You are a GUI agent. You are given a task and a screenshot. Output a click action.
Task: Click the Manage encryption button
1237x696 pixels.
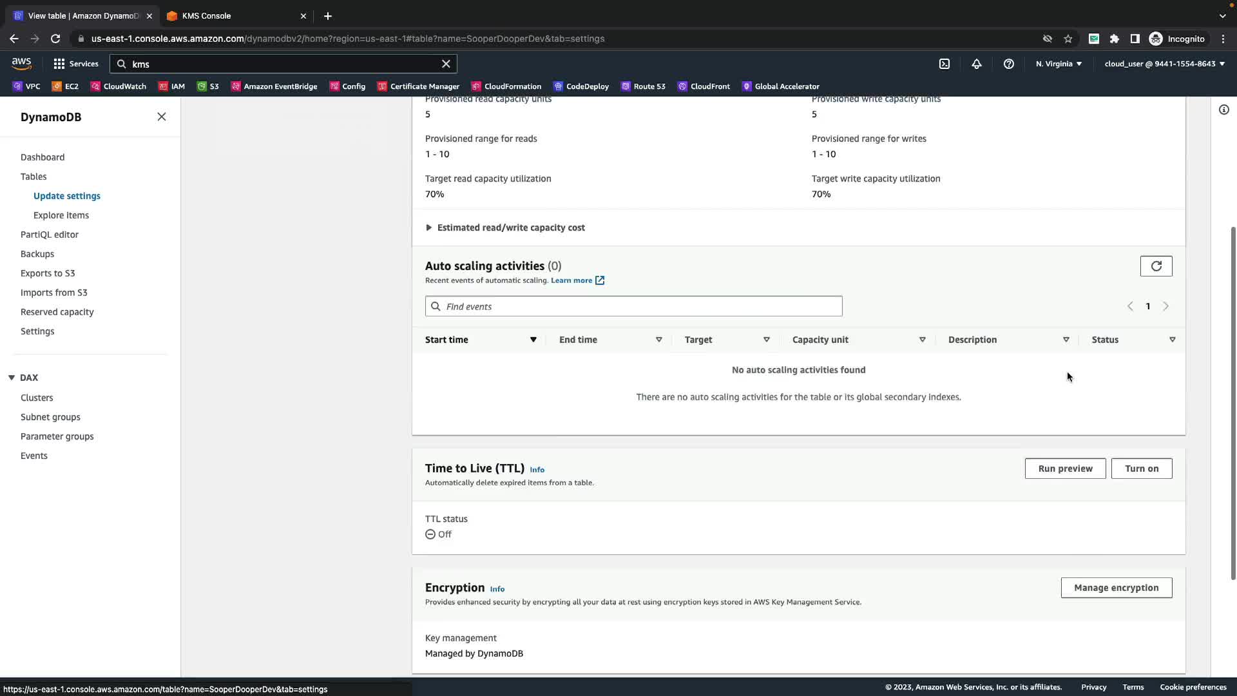click(1116, 588)
